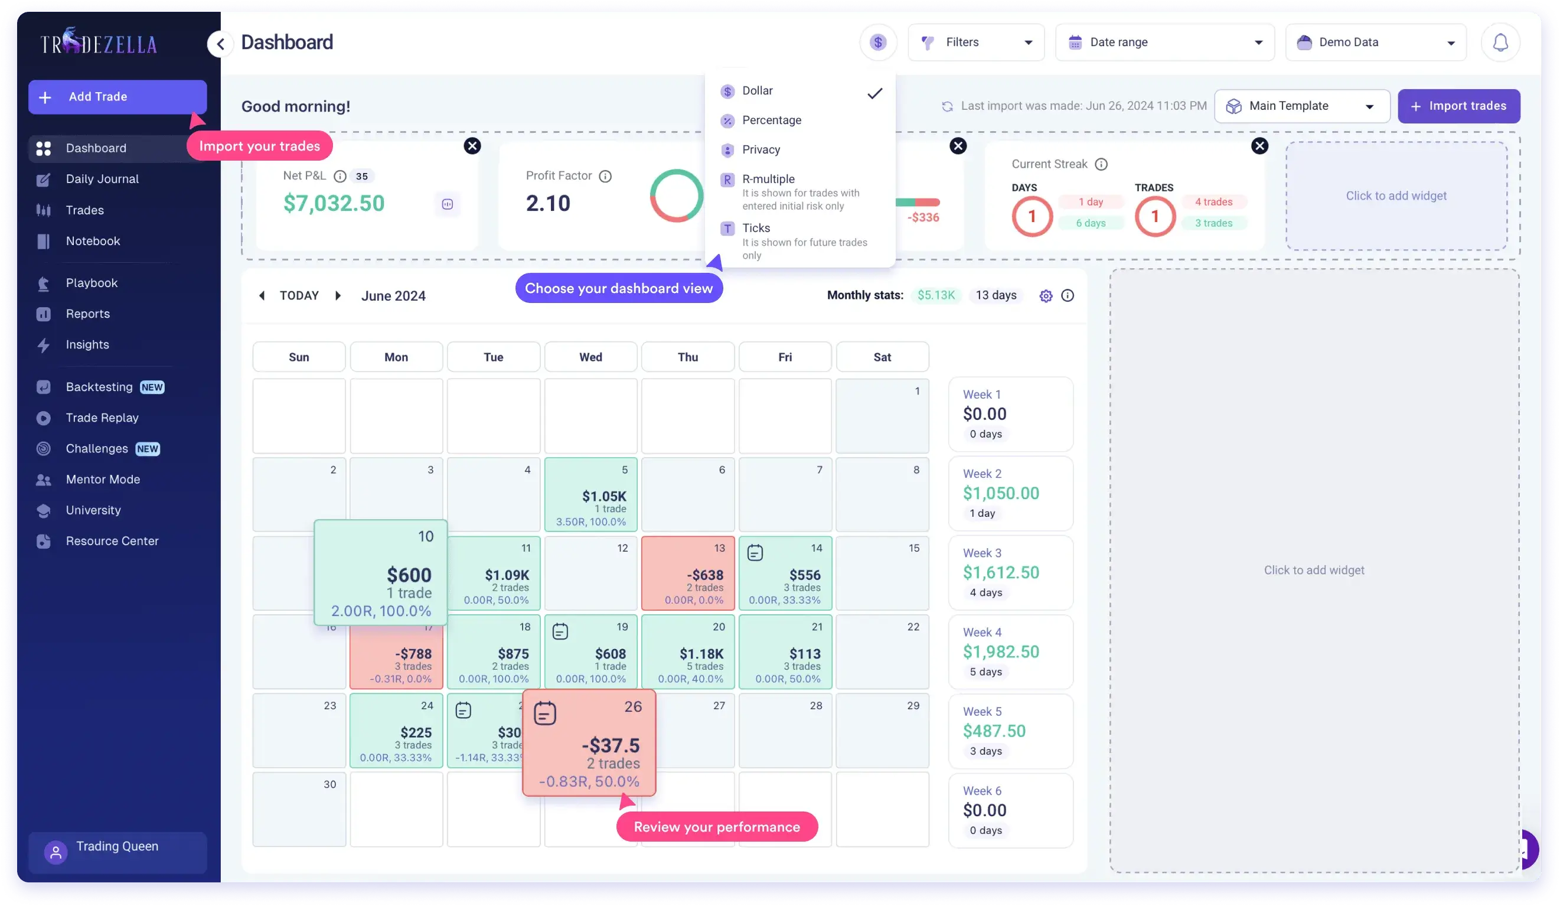Open the Date range selector
This screenshot has width=1560, height=906.
tap(1164, 42)
